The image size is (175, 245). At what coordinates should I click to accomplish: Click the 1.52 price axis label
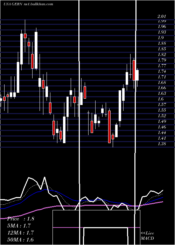tap(162, 116)
